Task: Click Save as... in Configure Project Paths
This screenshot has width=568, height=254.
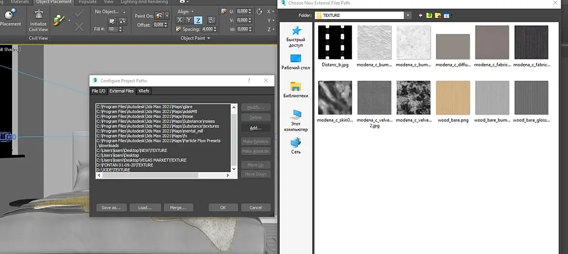Action: click(111, 208)
